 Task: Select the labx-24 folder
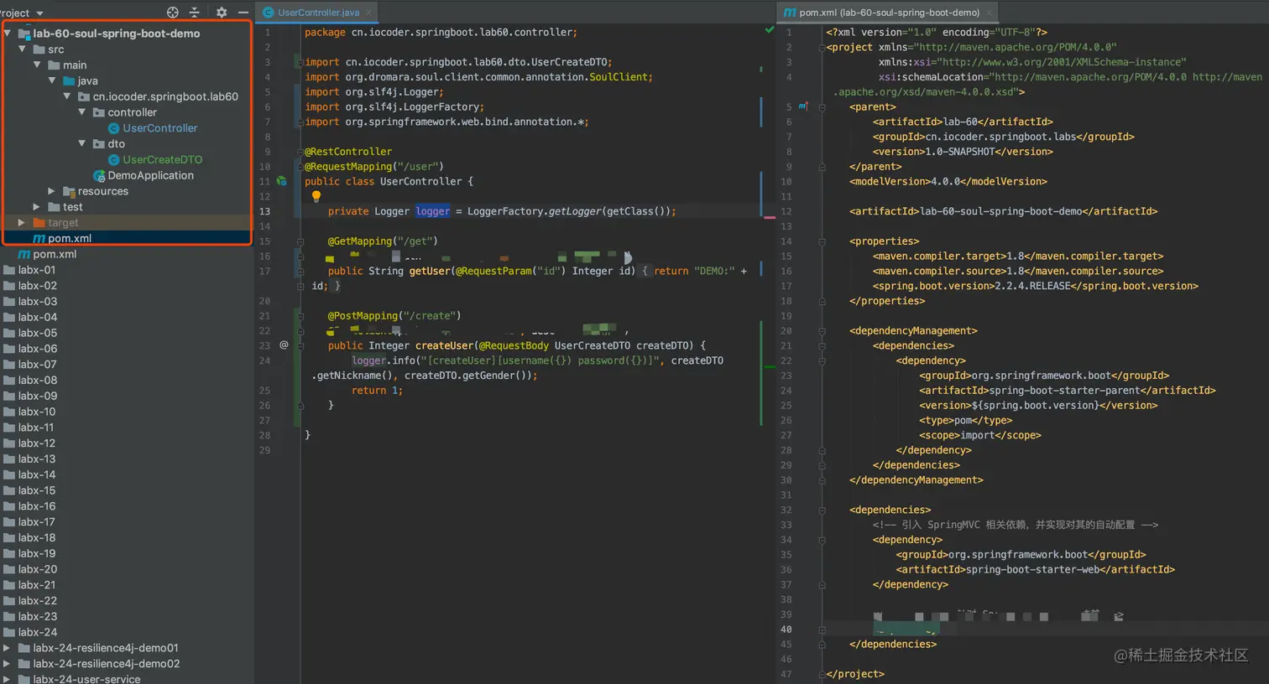(x=38, y=632)
